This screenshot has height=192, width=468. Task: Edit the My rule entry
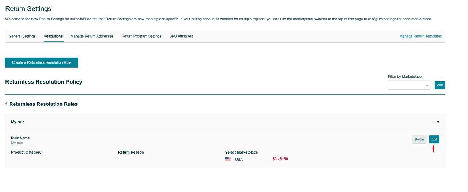pyautogui.click(x=434, y=139)
